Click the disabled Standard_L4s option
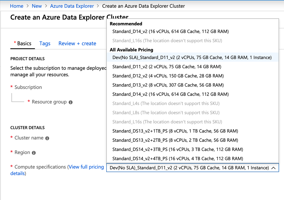Screen dimensions: 284x200 [x=192, y=104]
